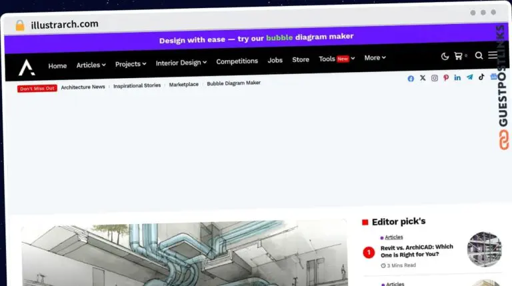Screen dimensions: 512x286
Task: Visit the X (Twitter) social icon
Action: point(423,78)
